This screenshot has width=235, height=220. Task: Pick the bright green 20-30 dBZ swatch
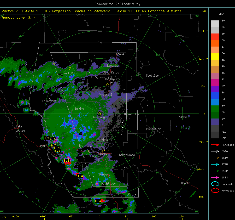[215, 109]
